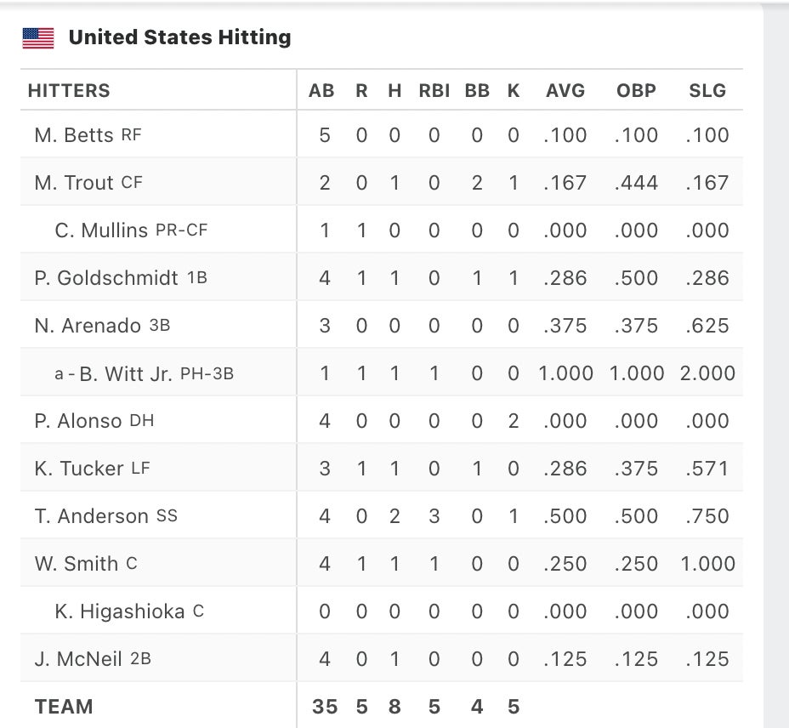
Task: Click the SLG column header
Action: [x=707, y=90]
